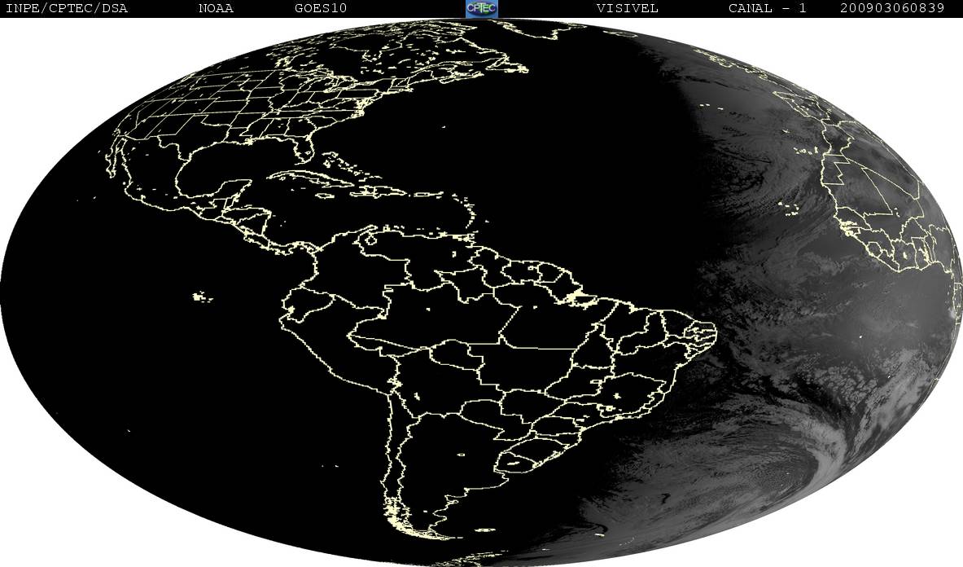Image resolution: width=963 pixels, height=567 pixels.
Task: Click the CPTEC logo in the header
Action: [482, 8]
